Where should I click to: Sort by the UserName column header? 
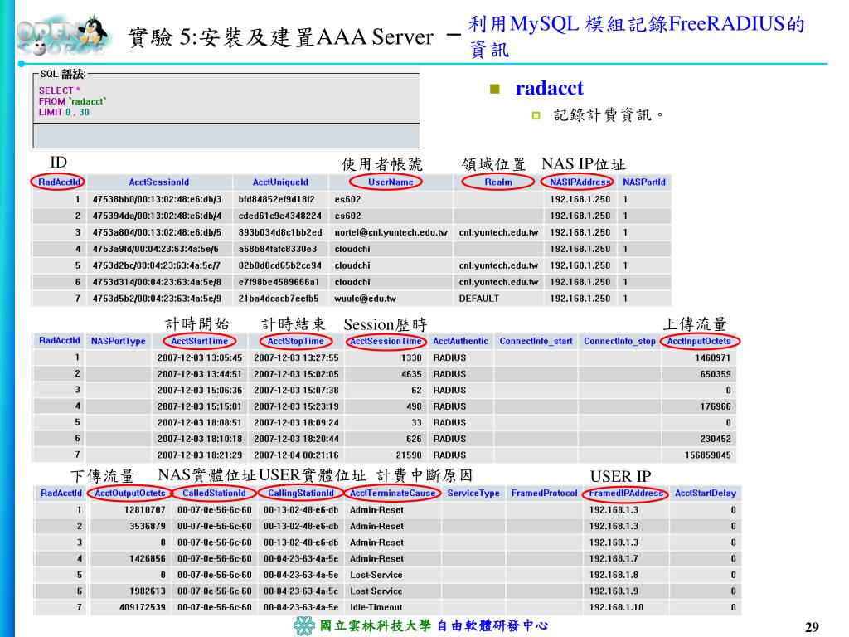[391, 182]
